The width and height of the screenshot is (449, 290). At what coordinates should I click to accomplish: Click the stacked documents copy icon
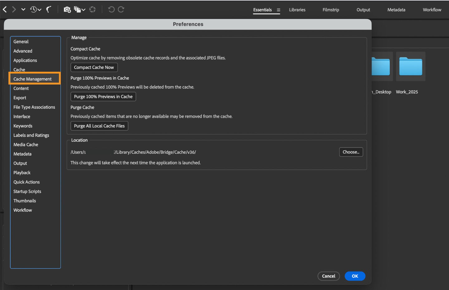click(x=78, y=9)
